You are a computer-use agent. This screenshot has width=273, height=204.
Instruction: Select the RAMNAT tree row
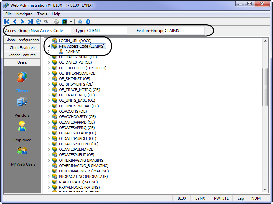[73, 52]
